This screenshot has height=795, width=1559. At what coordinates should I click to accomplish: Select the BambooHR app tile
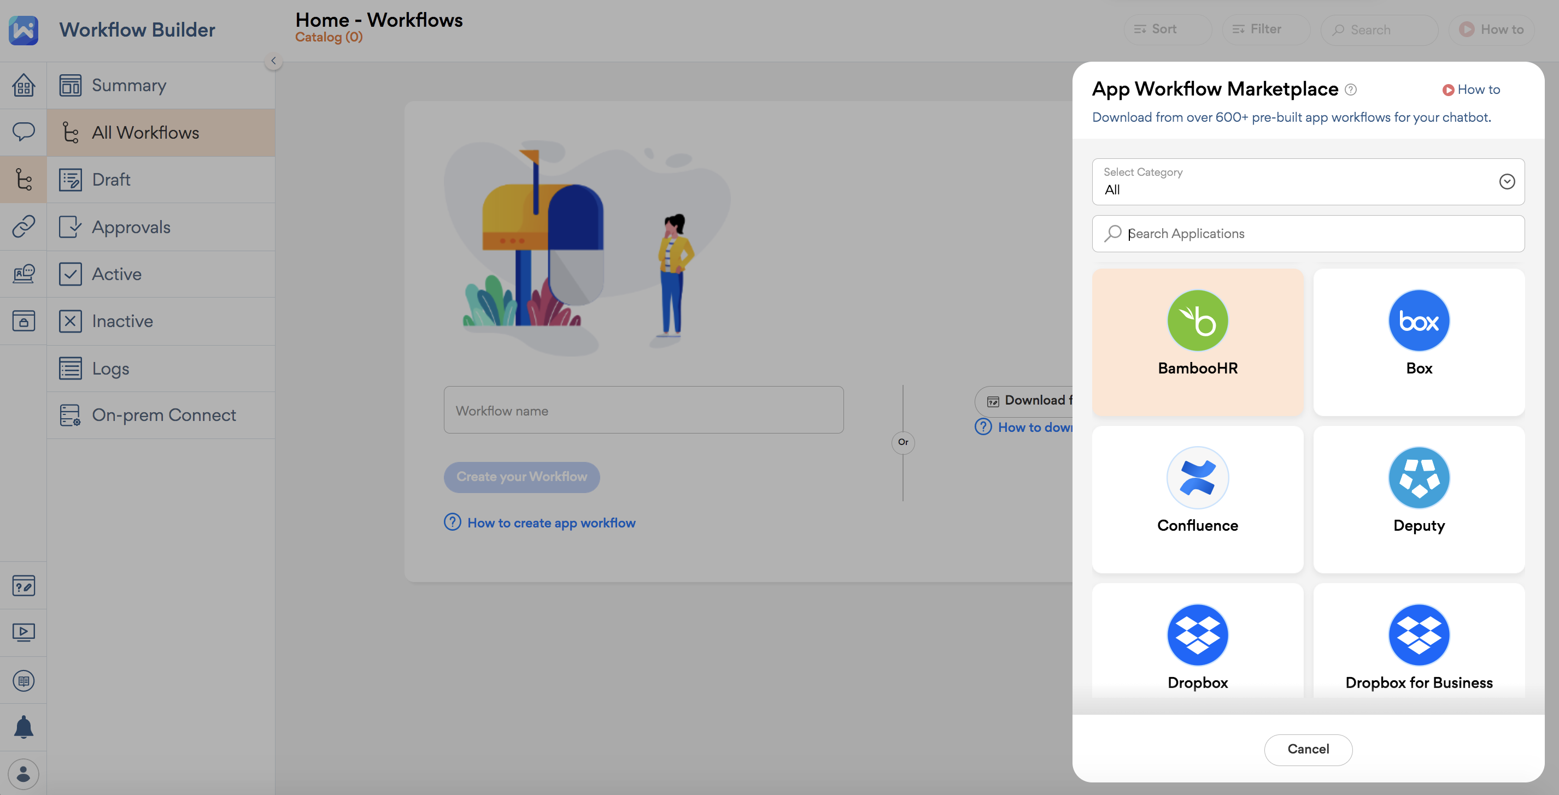1197,342
